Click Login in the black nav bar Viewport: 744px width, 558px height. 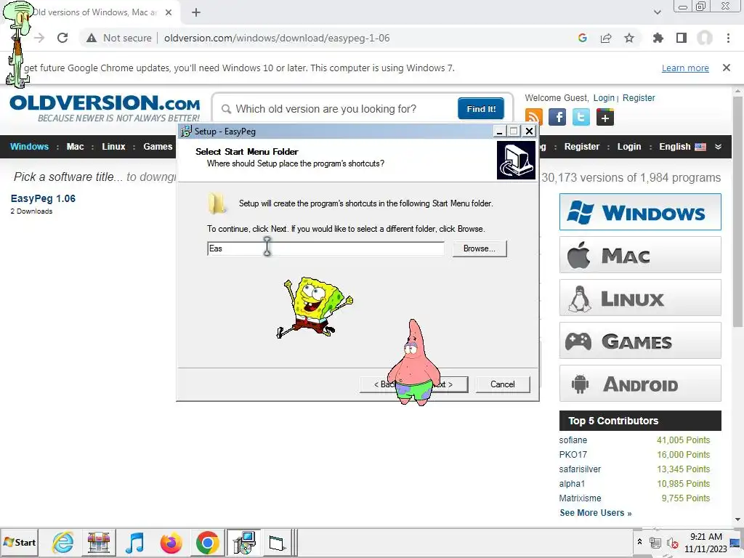point(628,147)
